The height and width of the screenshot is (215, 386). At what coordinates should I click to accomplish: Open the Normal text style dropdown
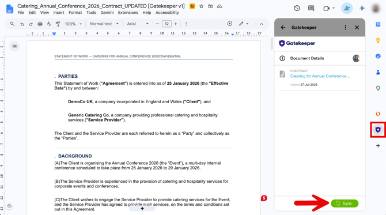(x=104, y=24)
